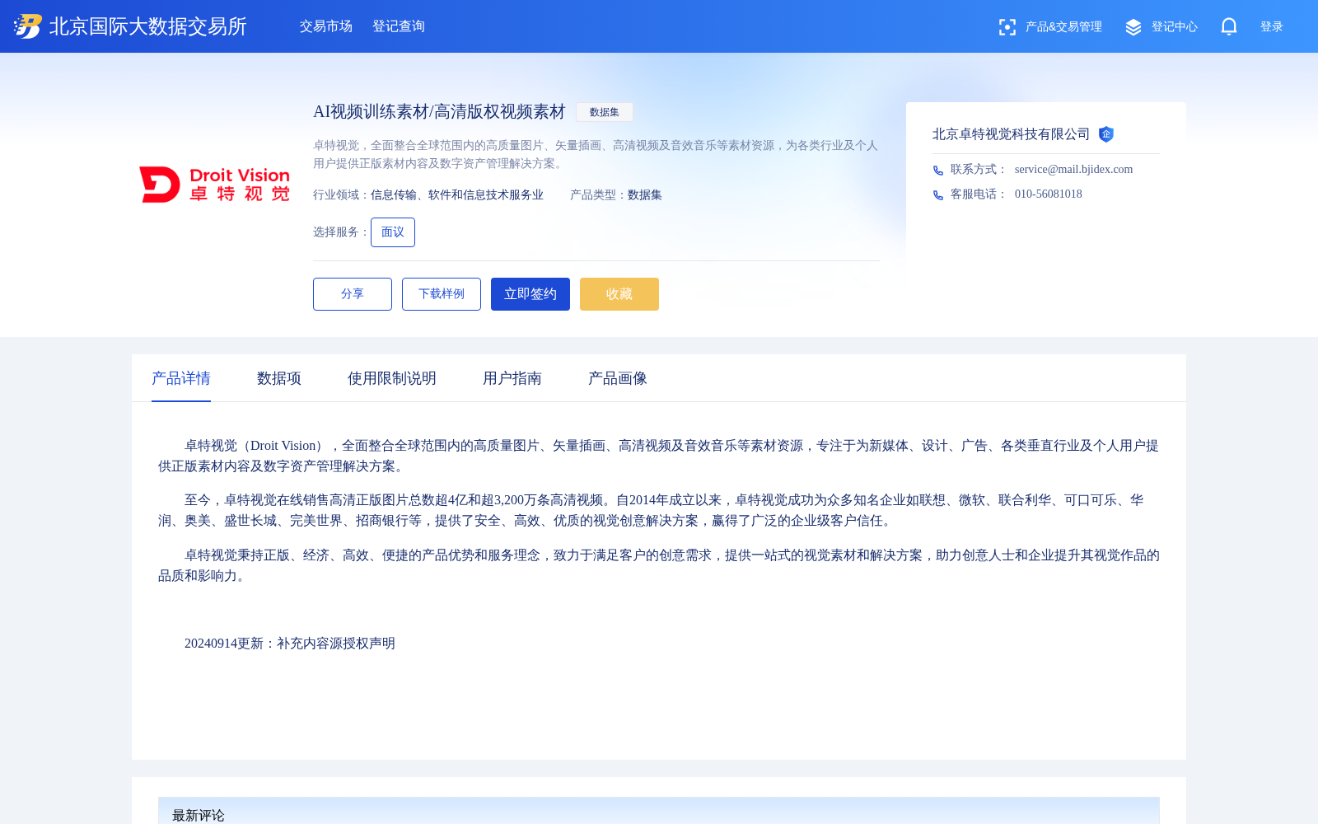
Task: Click the product title AI视频训练素材/高清版权视频素材
Action: [439, 112]
